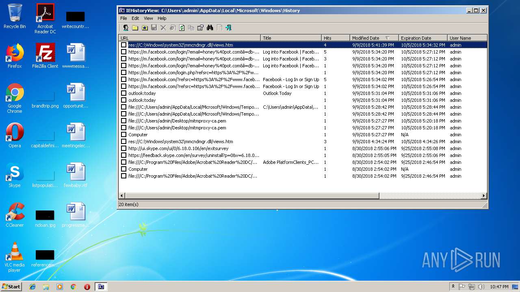This screenshot has width=520, height=292.
Task: Click the '20 item(s)' status bar text
Action: (x=128, y=204)
